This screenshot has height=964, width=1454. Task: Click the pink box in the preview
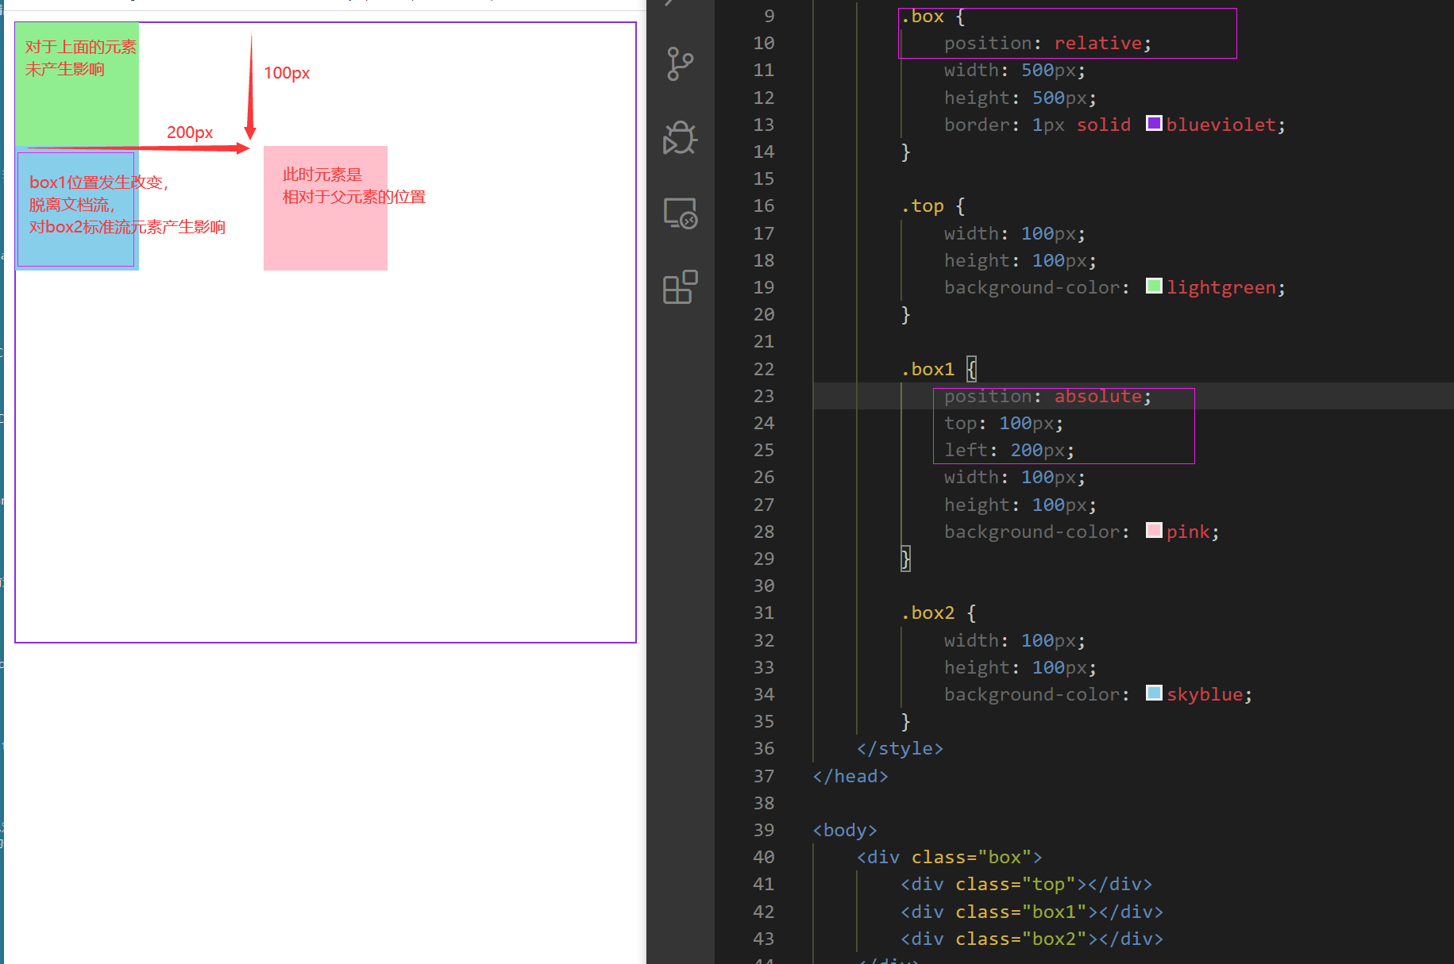tap(326, 208)
